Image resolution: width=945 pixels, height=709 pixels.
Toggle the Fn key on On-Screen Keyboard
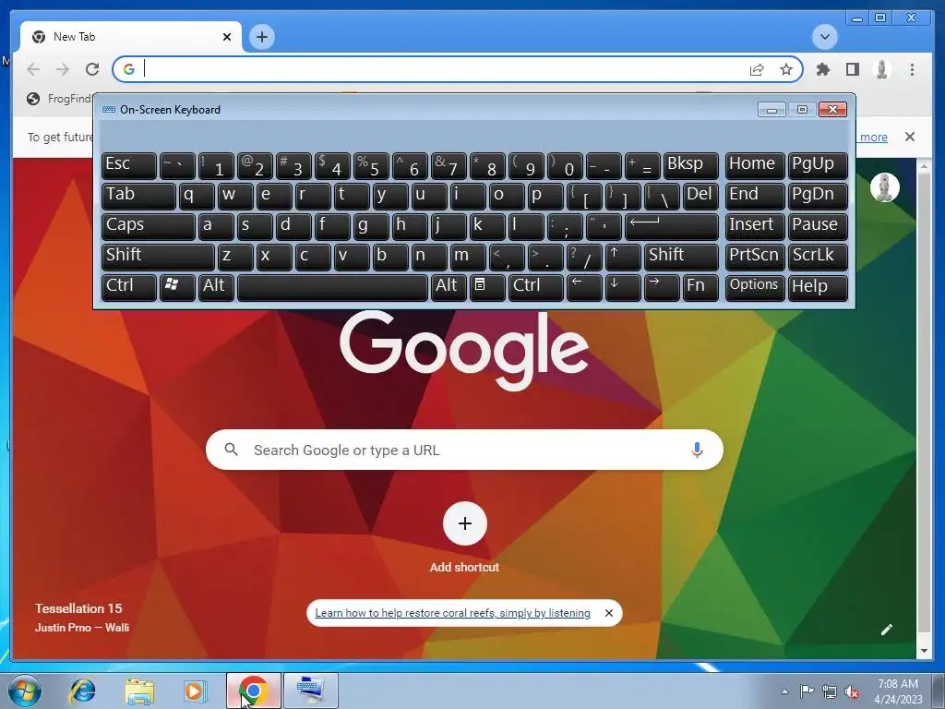(700, 288)
